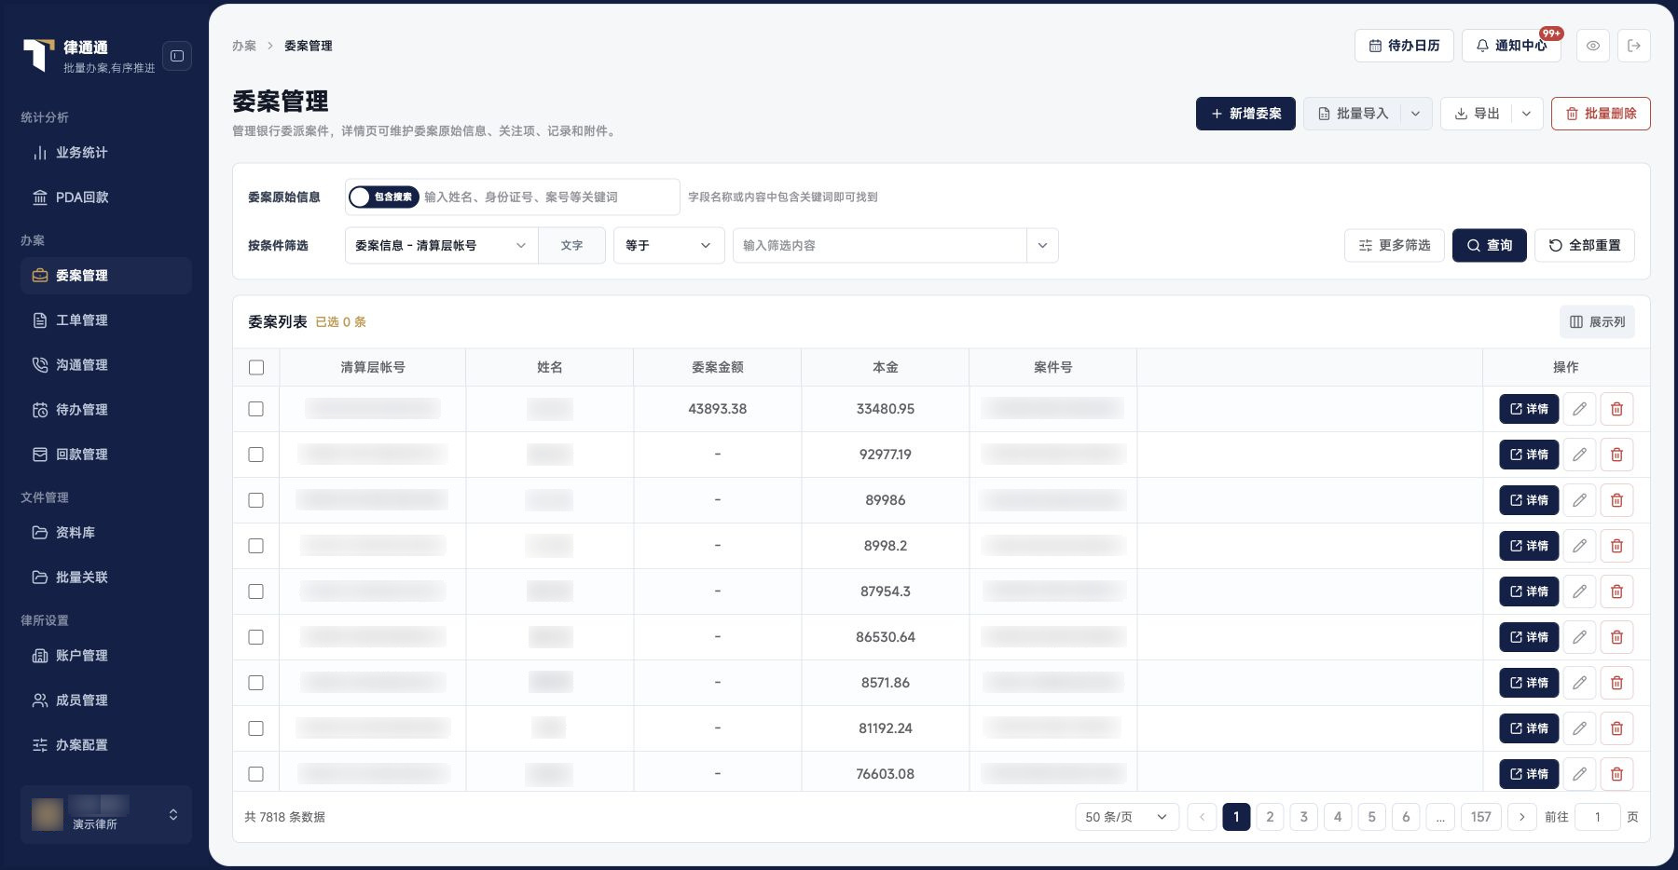Viewport: 1678px width, 870px height.
Task: Open the 委案信息 - 清算层帐号 field dropdown
Action: tap(441, 246)
